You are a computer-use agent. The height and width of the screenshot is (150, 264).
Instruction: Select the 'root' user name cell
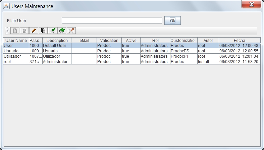pos(16,62)
